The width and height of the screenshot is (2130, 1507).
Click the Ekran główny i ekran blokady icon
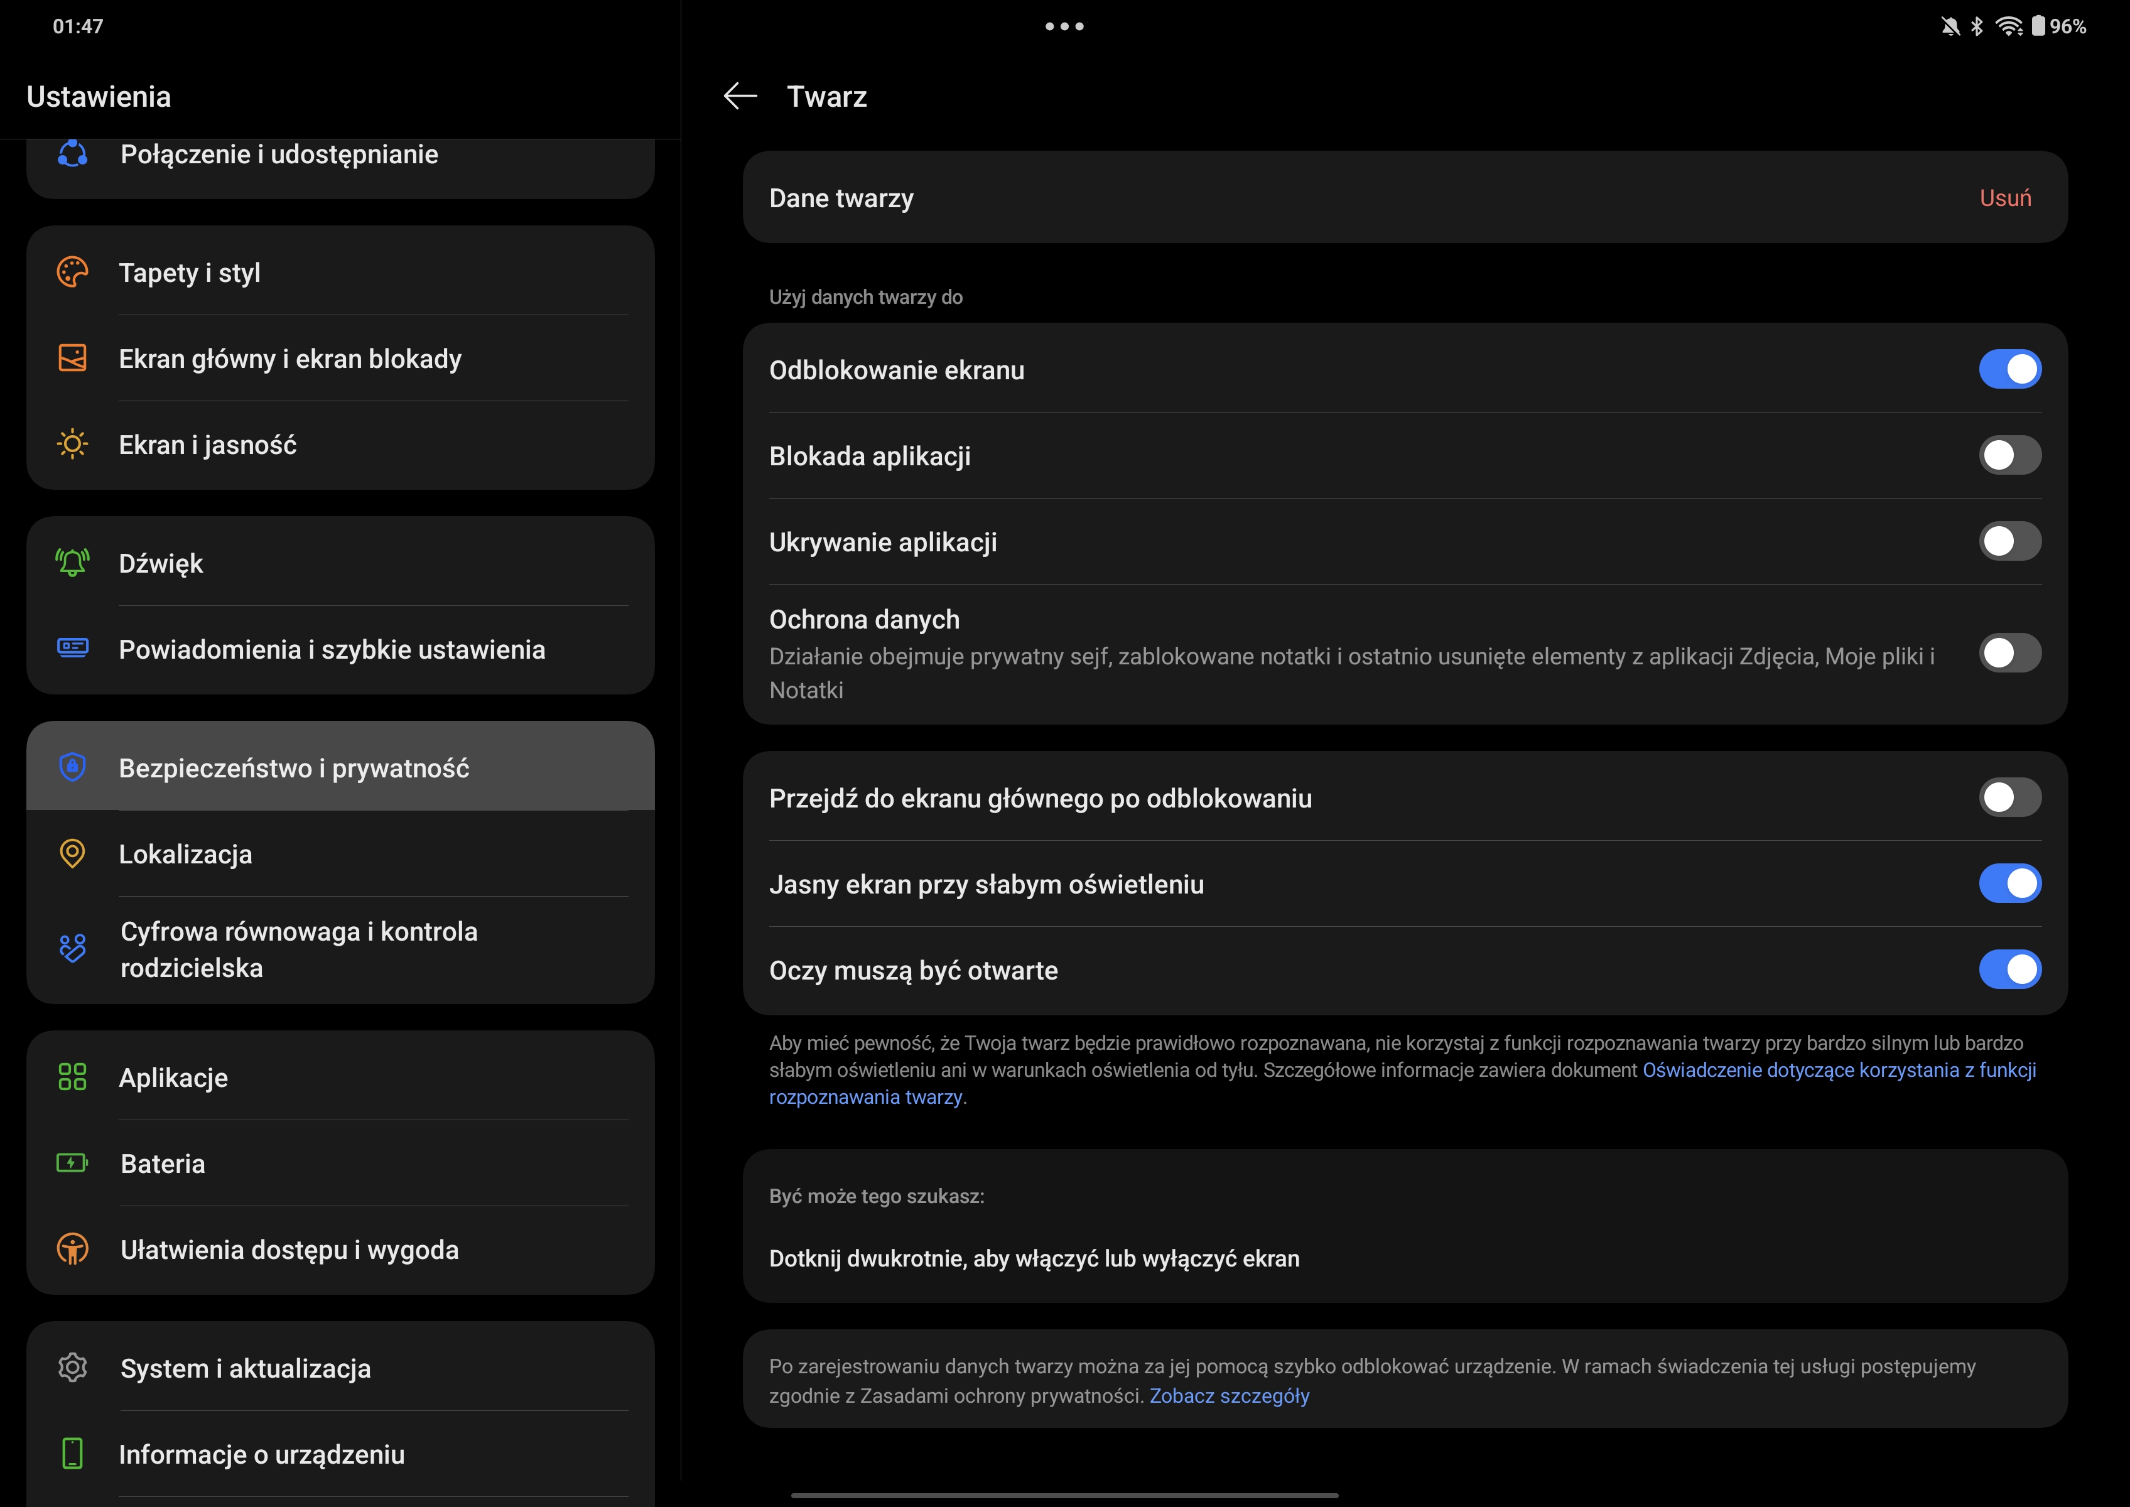tap(72, 358)
